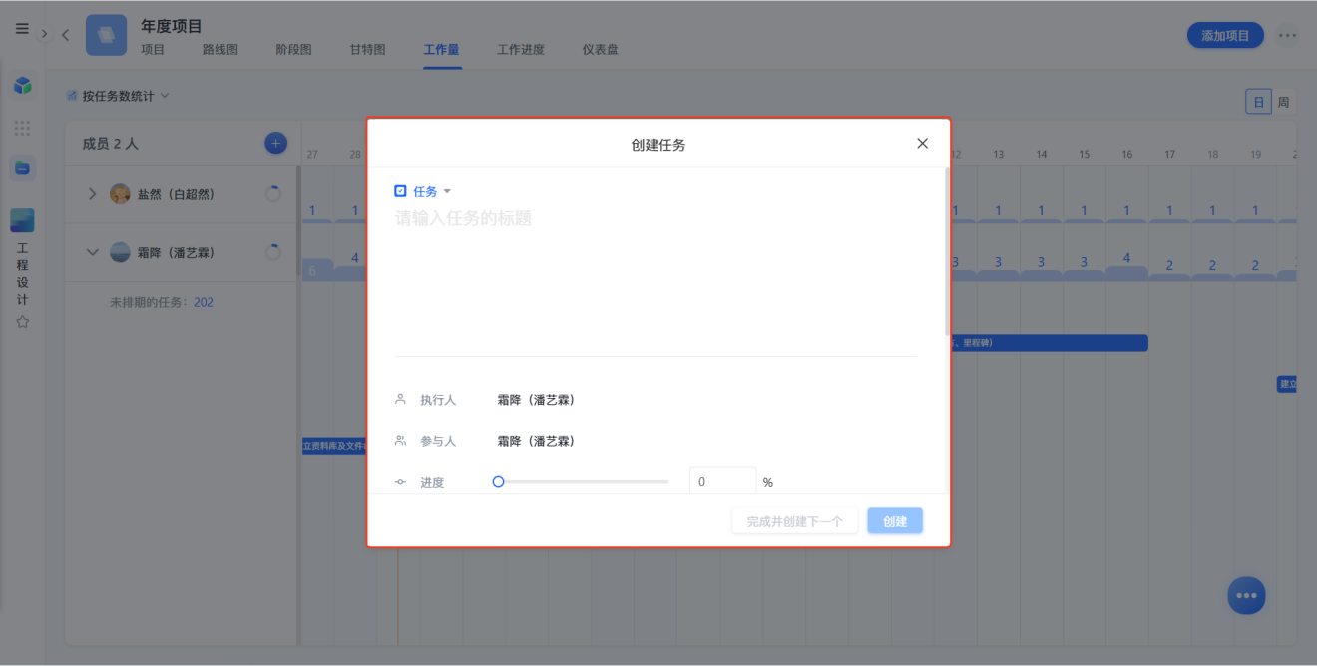The width and height of the screenshot is (1317, 666).
Task: Switch to the 阶段图 tab
Action: [294, 49]
